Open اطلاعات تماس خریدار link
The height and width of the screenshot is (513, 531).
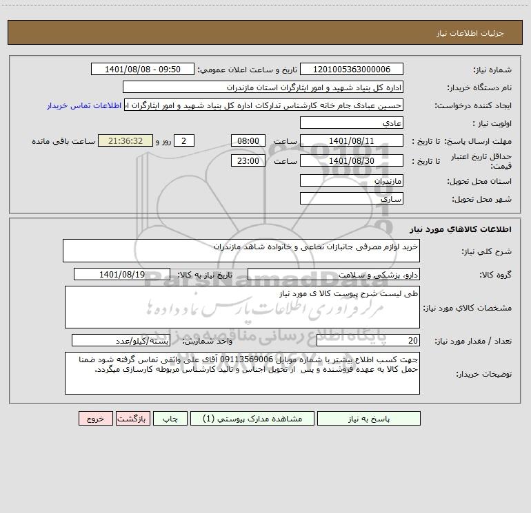point(84,105)
